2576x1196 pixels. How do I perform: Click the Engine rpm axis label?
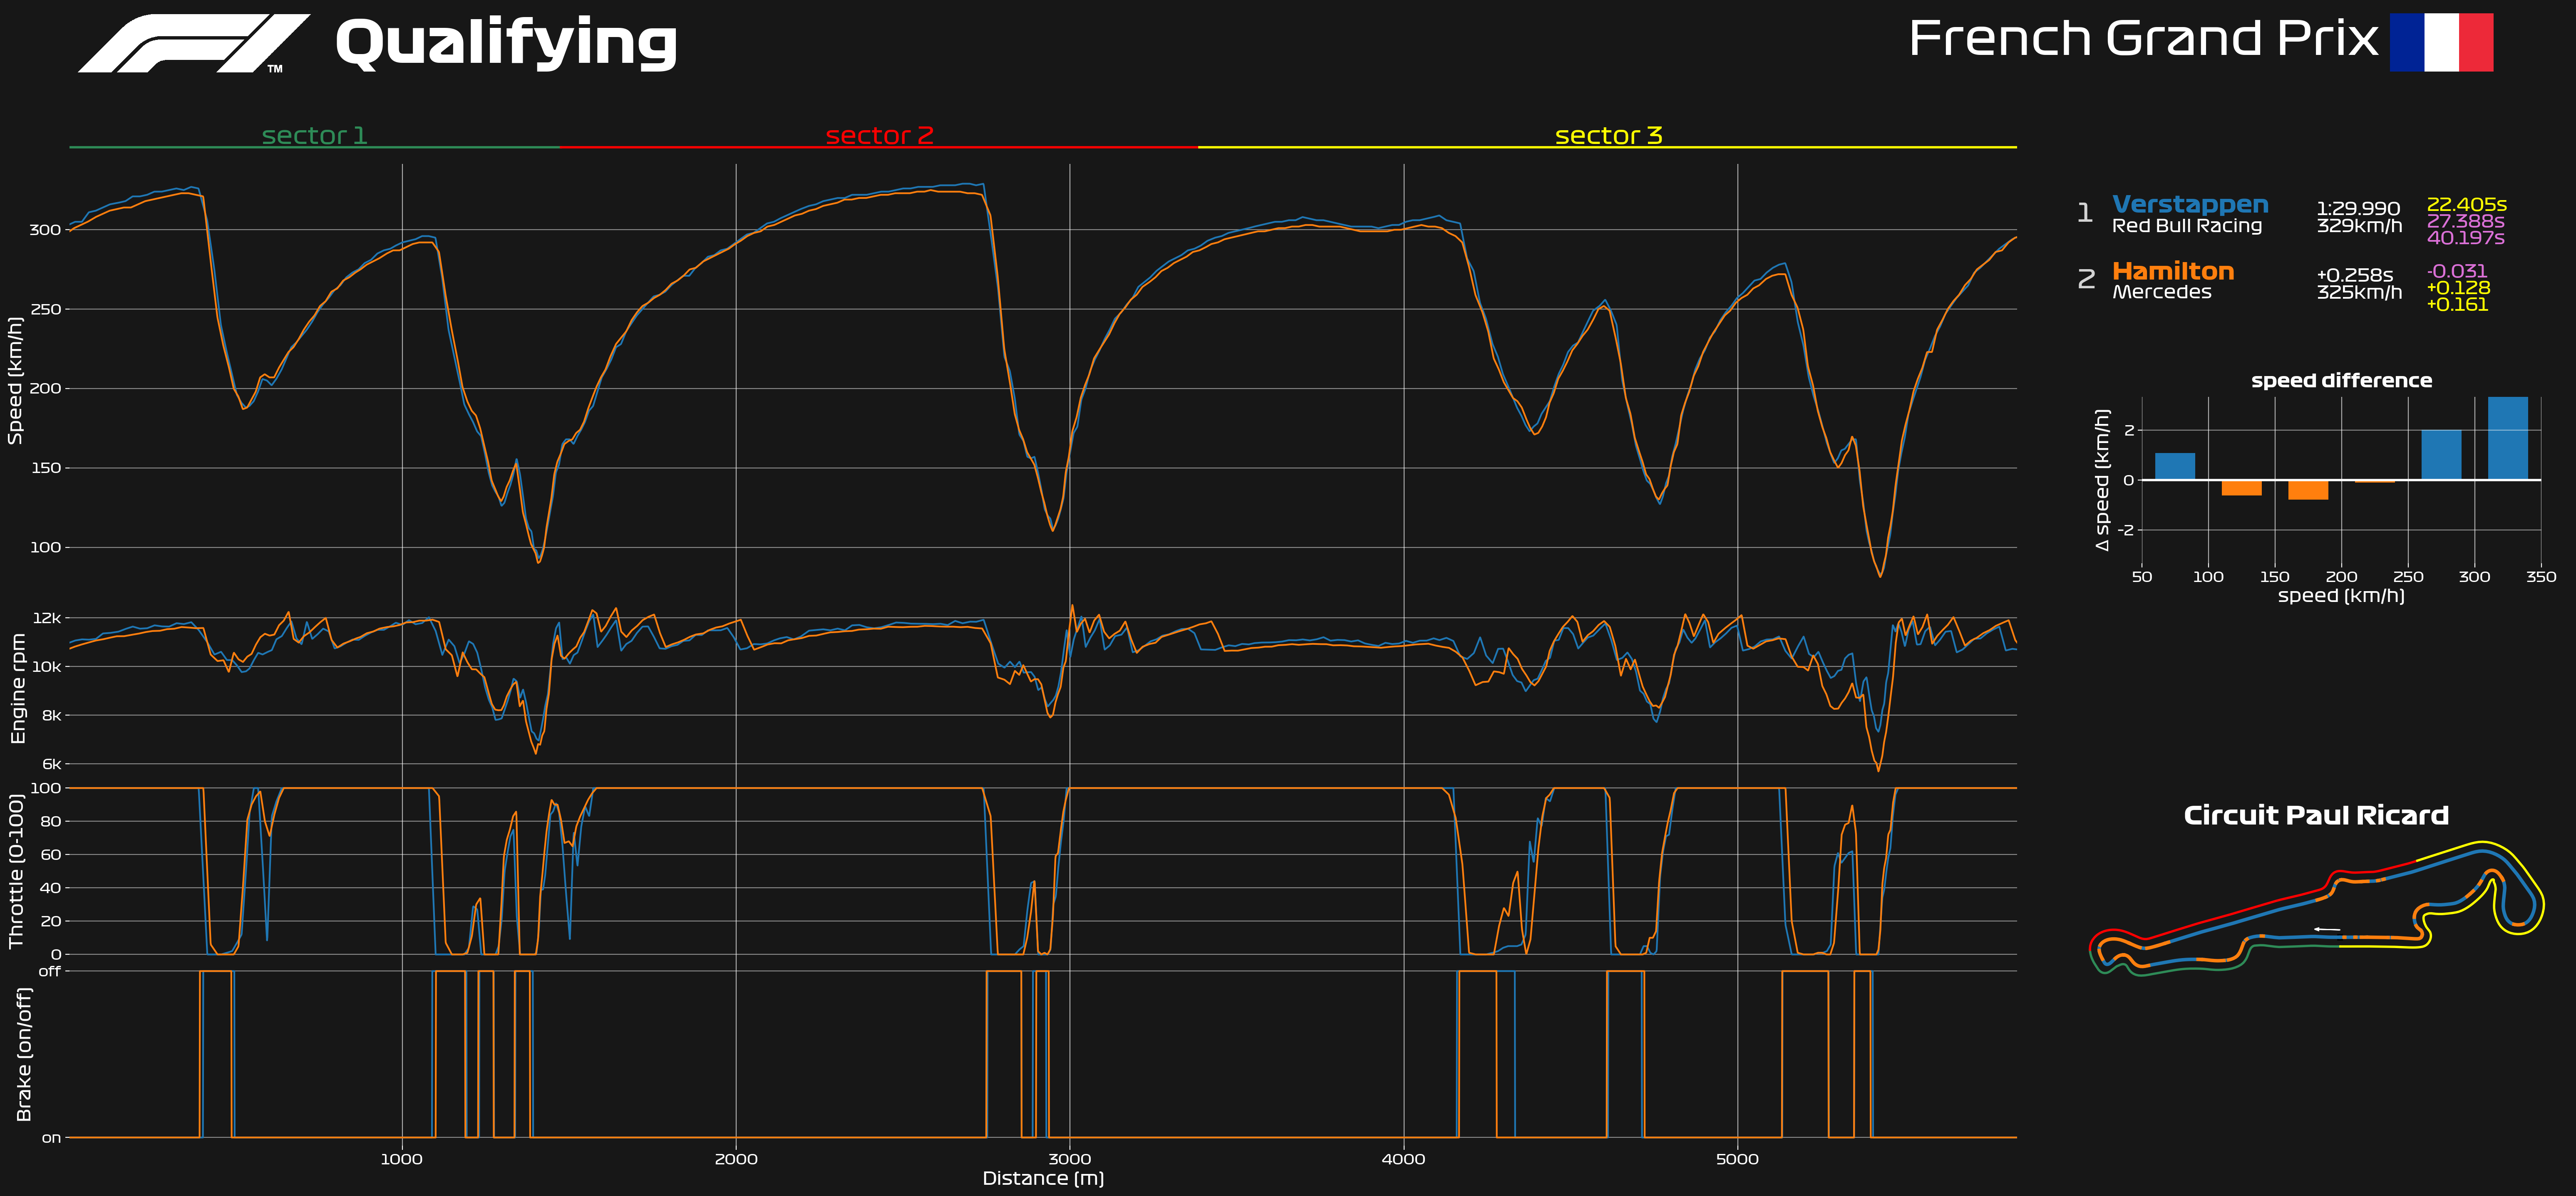[x=17, y=689]
